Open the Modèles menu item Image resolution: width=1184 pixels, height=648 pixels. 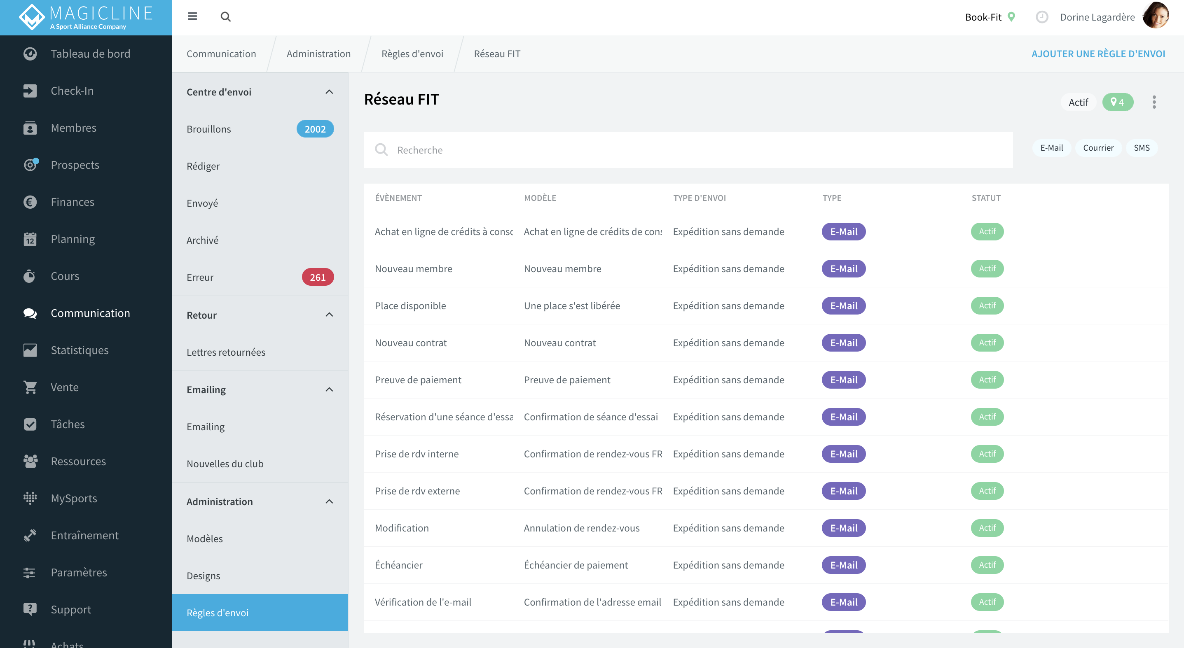(260, 539)
